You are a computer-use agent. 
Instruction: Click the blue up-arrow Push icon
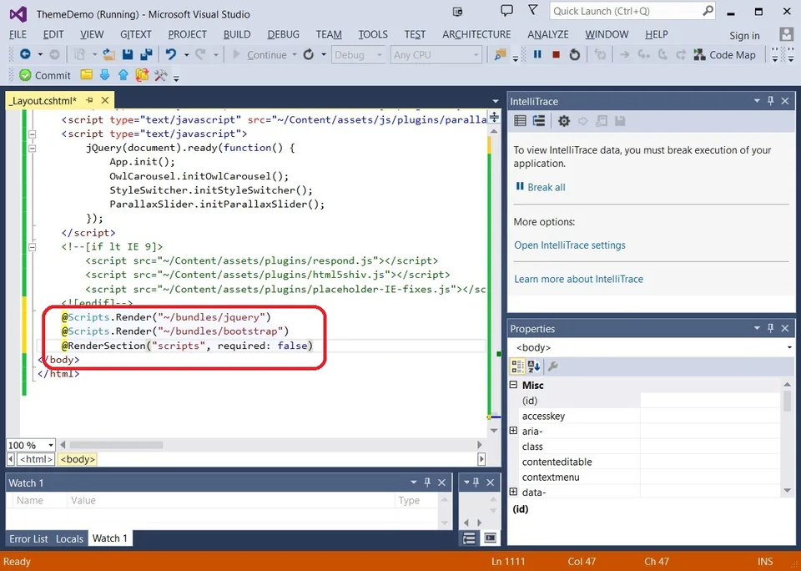click(x=123, y=75)
